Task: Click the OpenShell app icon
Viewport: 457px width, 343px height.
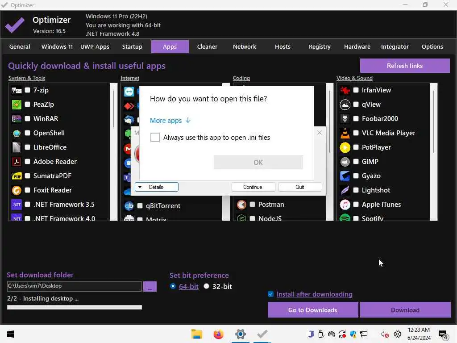Action: coord(17,133)
